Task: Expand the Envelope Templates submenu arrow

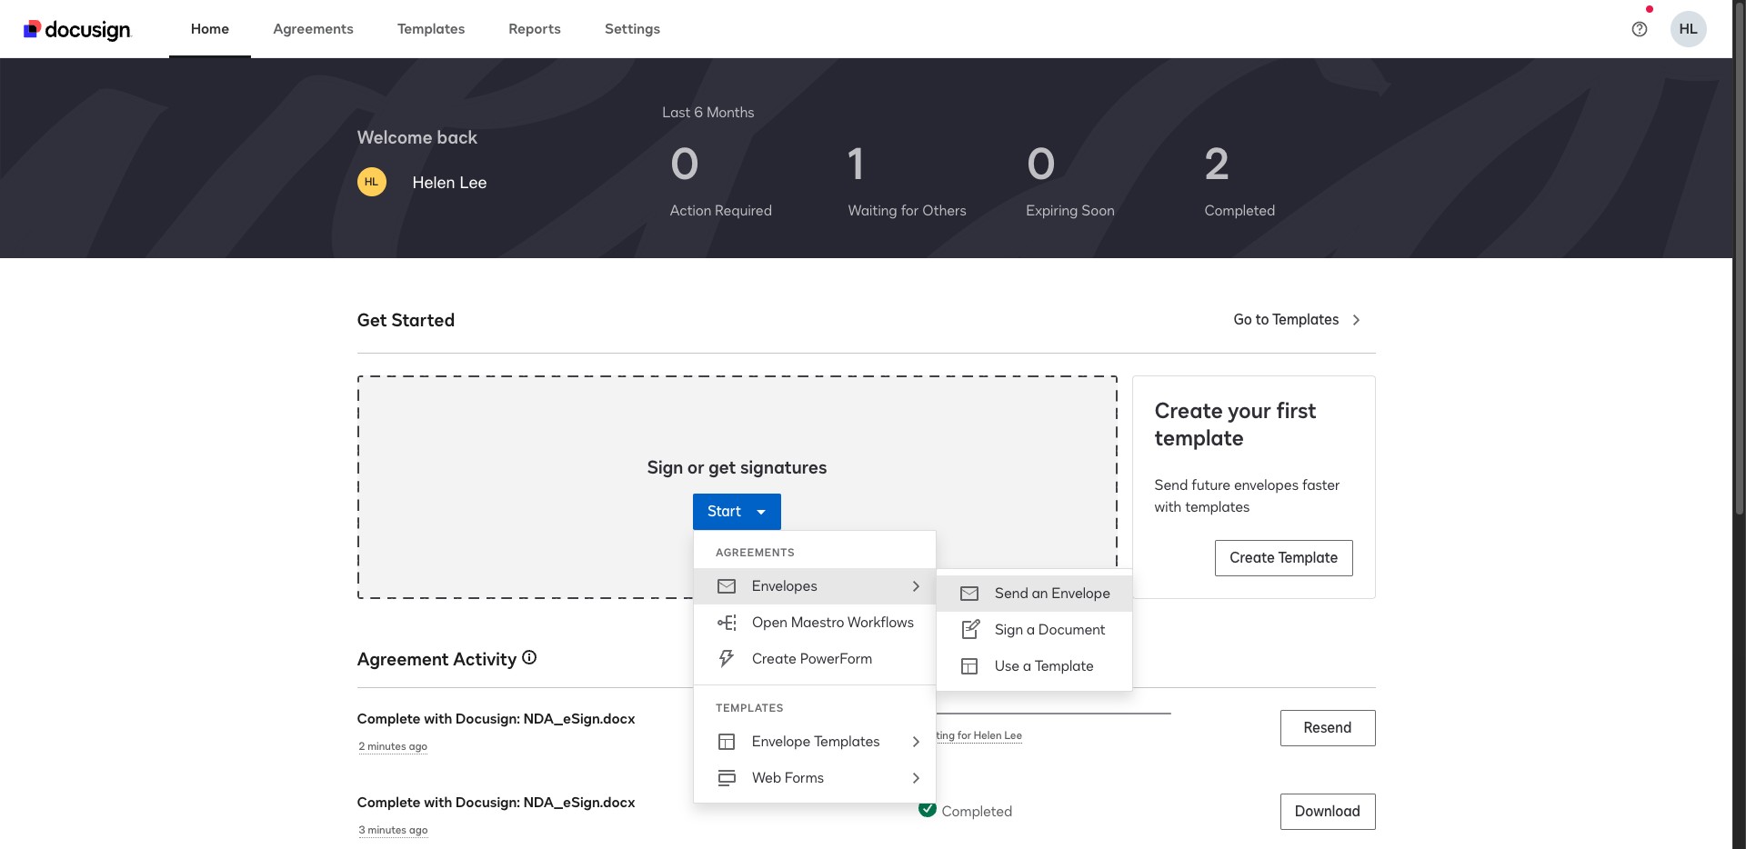Action: (916, 742)
